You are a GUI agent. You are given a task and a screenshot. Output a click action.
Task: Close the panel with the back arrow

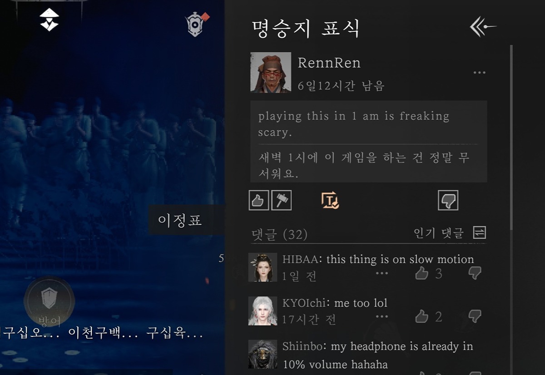pyautogui.click(x=483, y=27)
